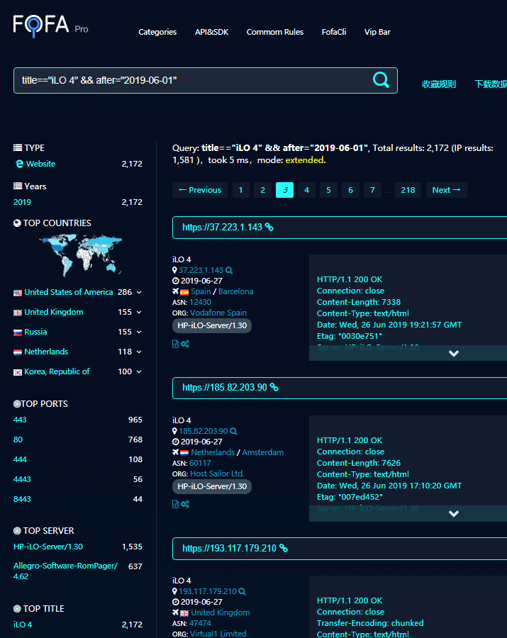
Task: Jump to page 218 of results
Action: 408,190
